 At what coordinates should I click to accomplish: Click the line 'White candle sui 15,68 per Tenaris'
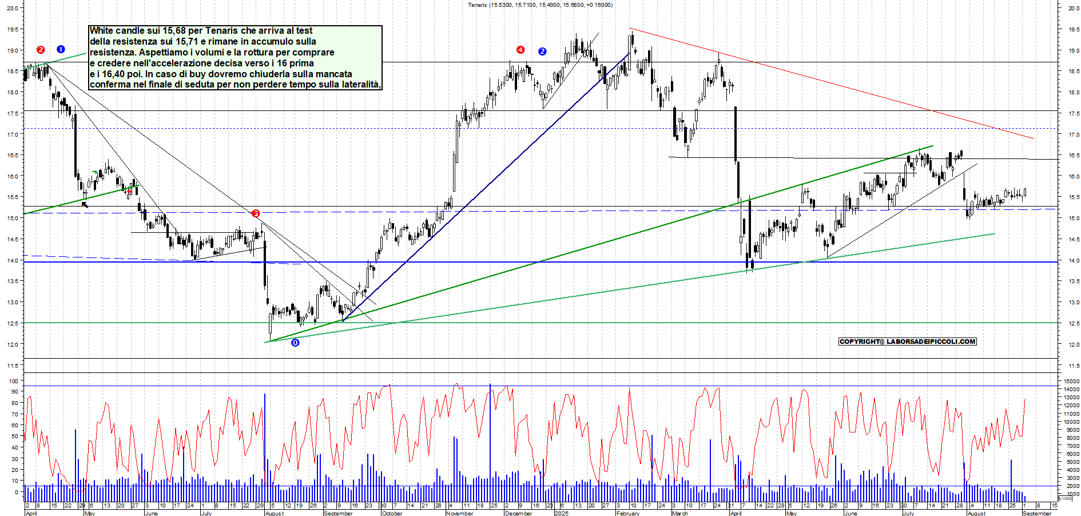coord(201,30)
